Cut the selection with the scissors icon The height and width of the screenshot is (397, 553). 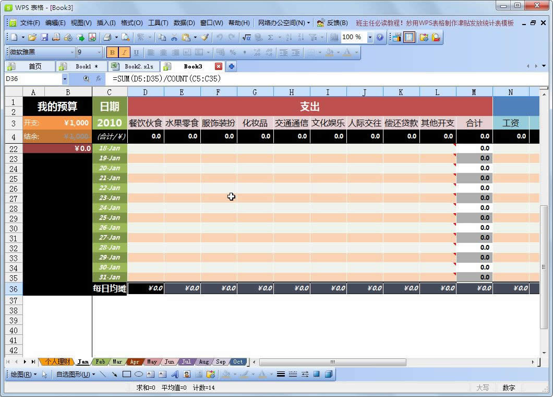174,38
